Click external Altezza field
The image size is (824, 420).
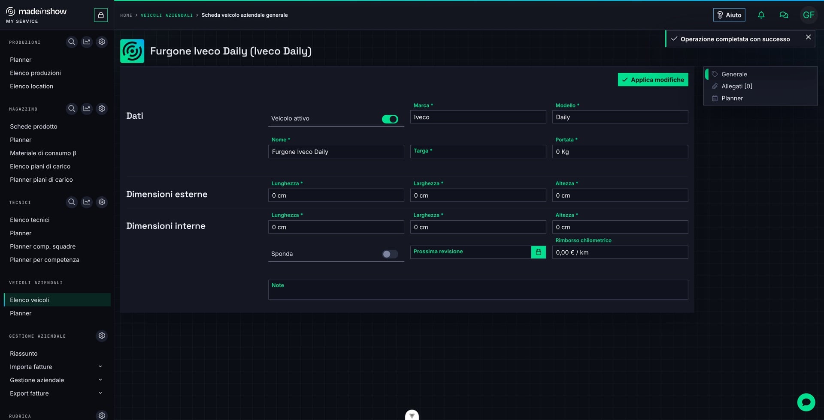click(x=620, y=195)
